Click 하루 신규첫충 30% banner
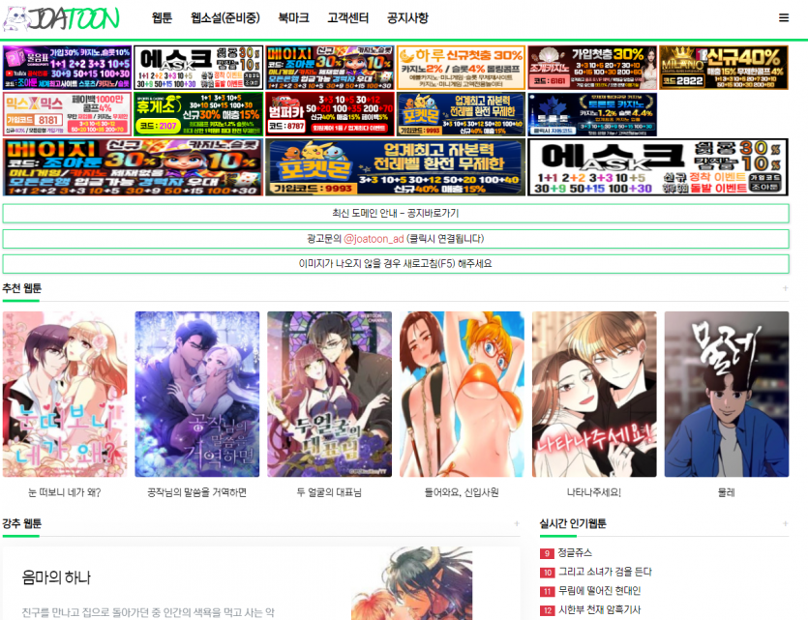This screenshot has width=808, height=620. click(461, 68)
